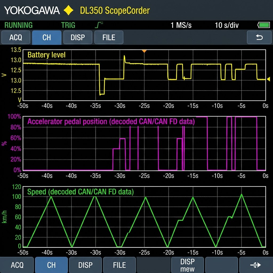Click the -5s label under speed graph

click(x=241, y=252)
